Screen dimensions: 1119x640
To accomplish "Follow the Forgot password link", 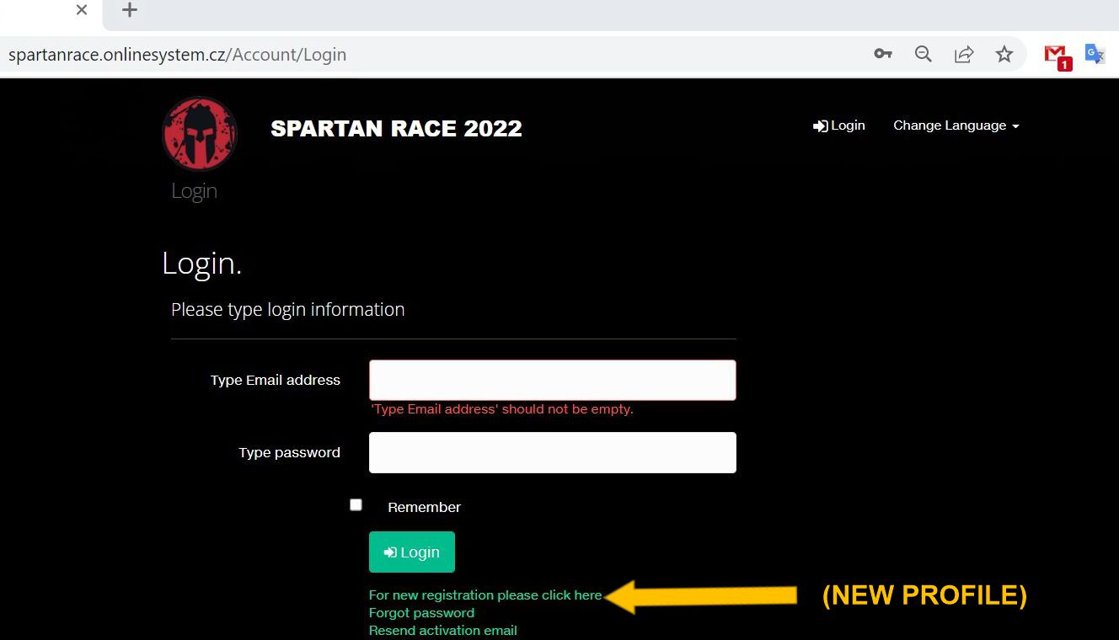I will tap(421, 613).
